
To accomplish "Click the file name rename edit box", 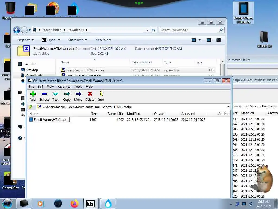I will tap(51, 120).
